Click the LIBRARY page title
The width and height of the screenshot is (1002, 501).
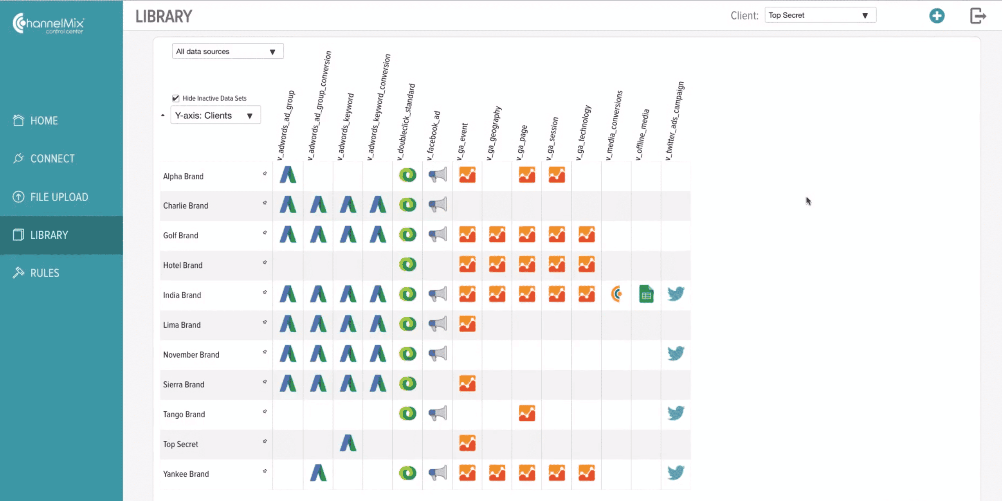[164, 16]
